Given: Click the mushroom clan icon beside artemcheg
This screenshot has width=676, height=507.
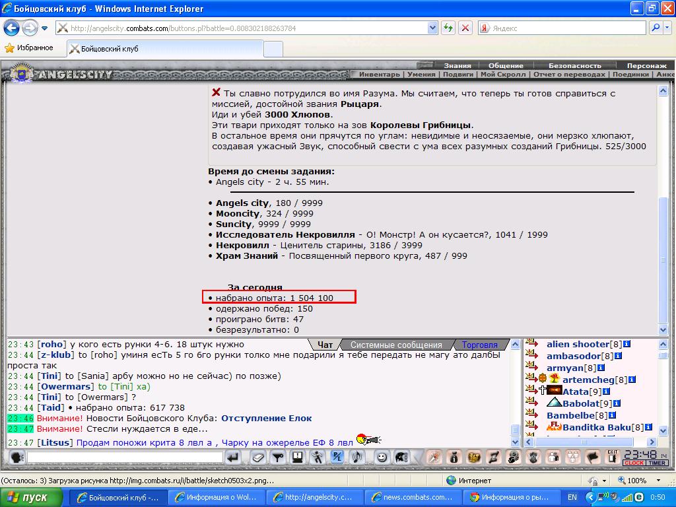Looking at the screenshot, I should (555, 378).
